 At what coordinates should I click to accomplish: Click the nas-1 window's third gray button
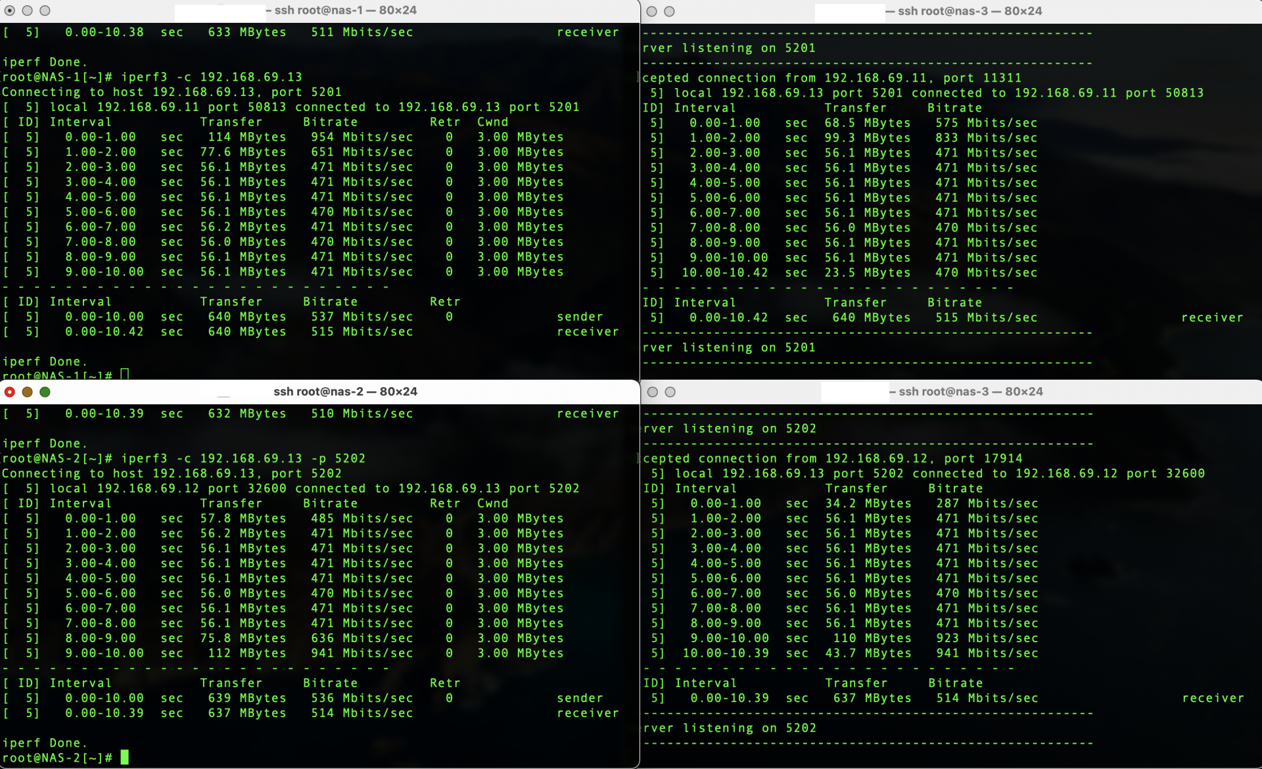click(x=45, y=11)
